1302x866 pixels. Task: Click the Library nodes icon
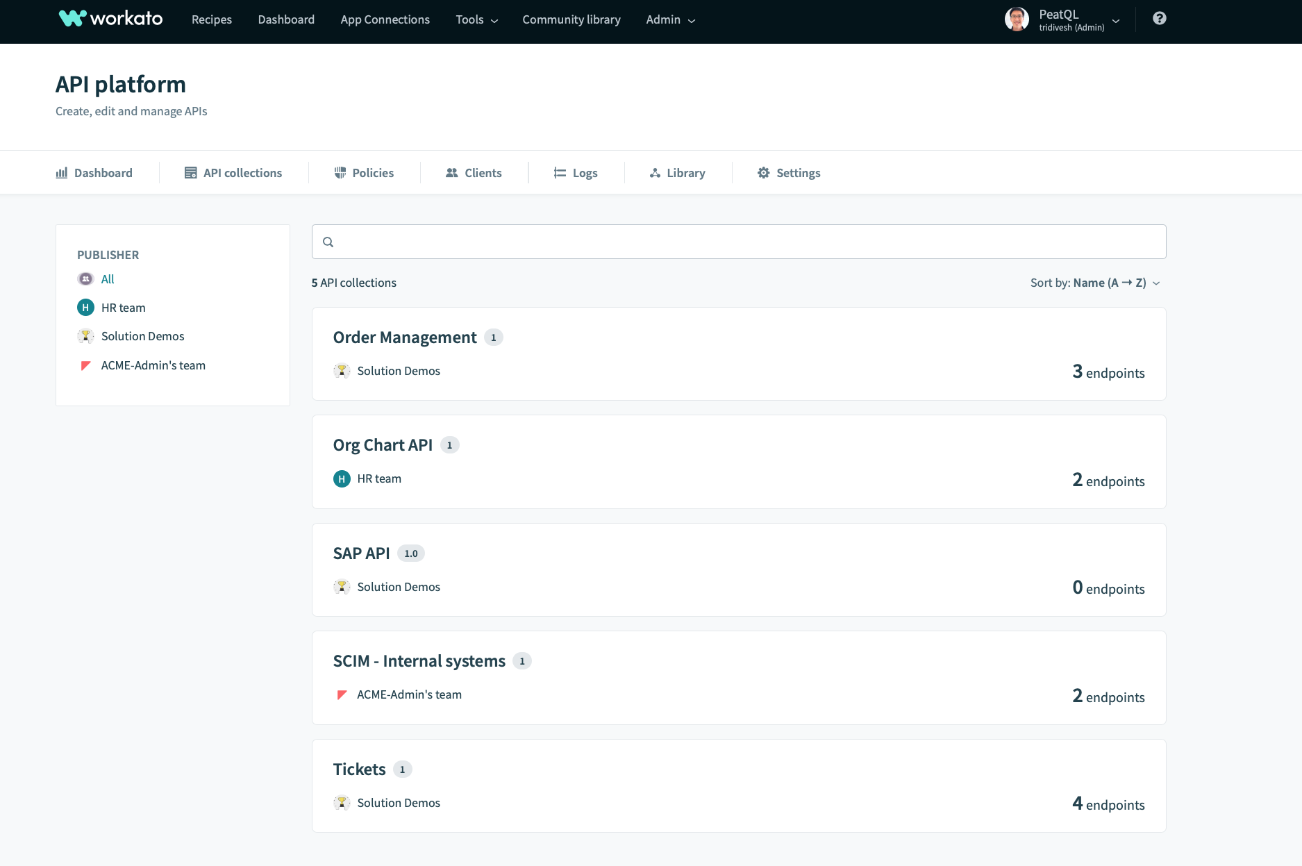click(x=655, y=173)
